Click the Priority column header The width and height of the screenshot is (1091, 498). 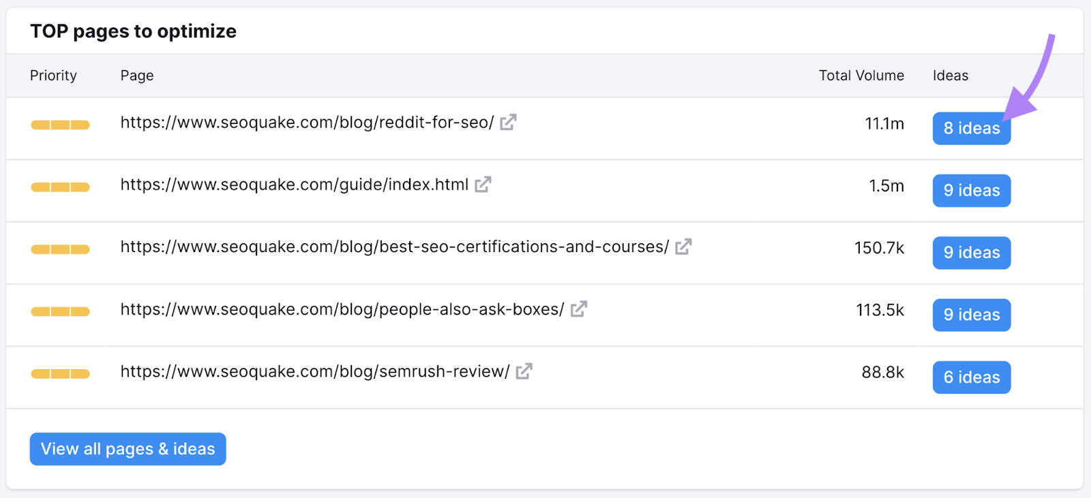tap(53, 76)
